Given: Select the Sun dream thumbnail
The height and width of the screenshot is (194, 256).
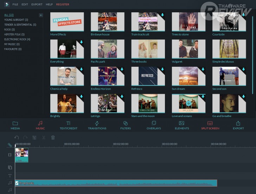Looking at the screenshot, I should click(188, 76).
